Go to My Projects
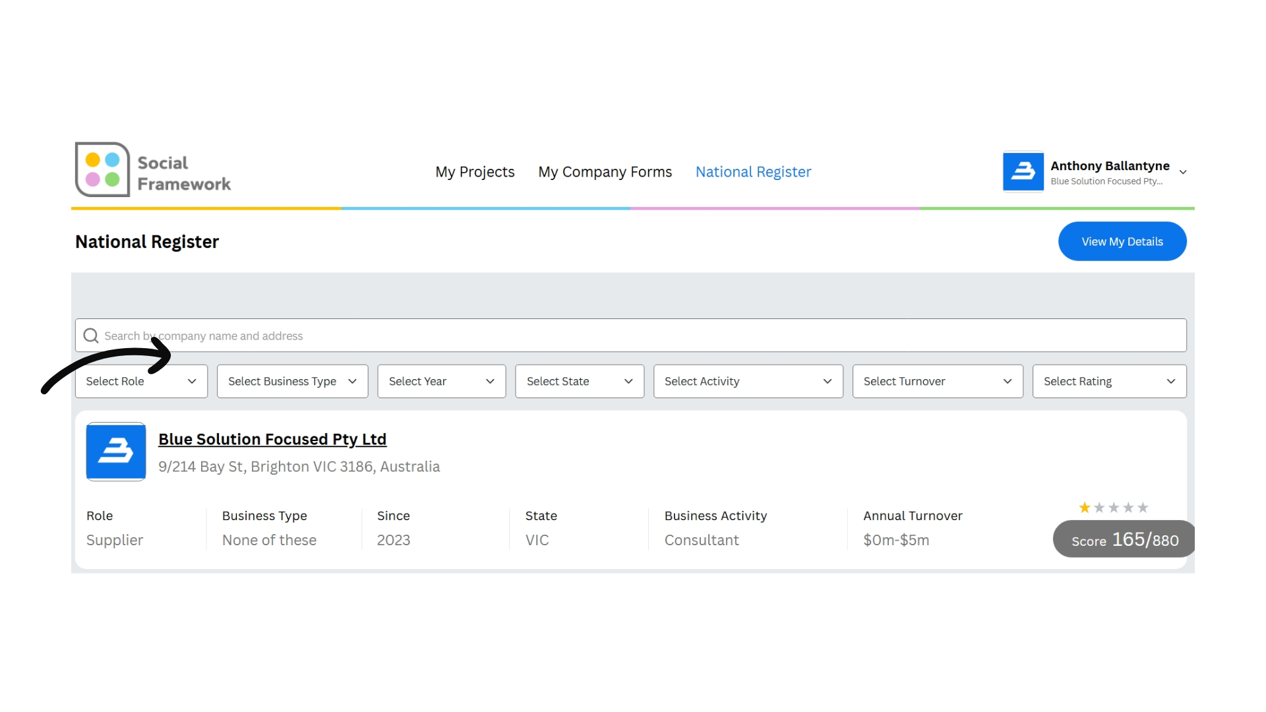This screenshot has width=1266, height=712. point(475,172)
